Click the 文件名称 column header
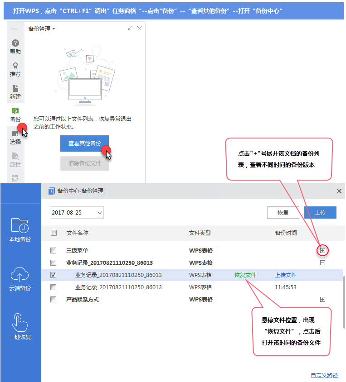346x382 pixels. [x=78, y=233]
